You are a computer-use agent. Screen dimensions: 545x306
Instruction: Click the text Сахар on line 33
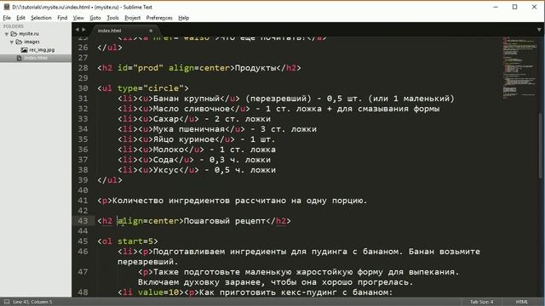pyautogui.click(x=166, y=119)
